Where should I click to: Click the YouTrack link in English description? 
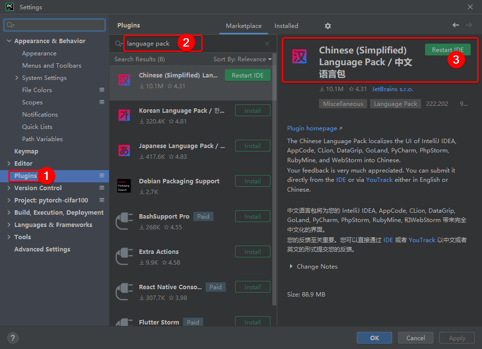coord(379,180)
